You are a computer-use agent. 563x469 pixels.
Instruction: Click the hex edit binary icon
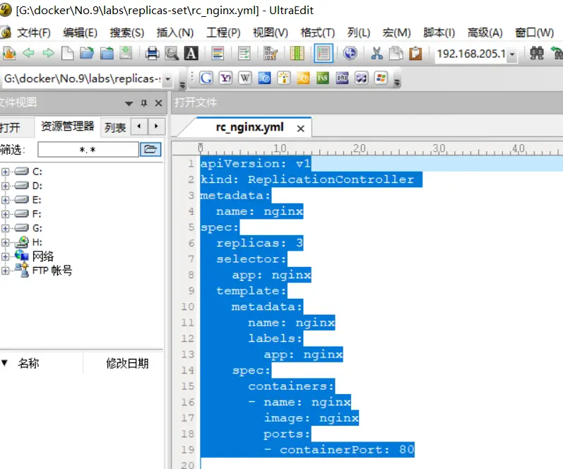[x=271, y=54]
